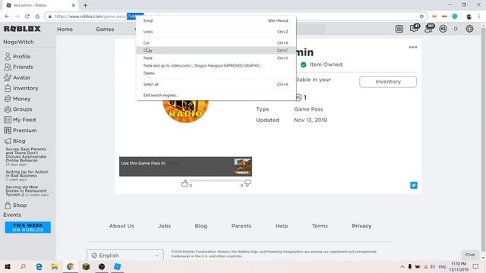Open Serving Up New Dishes blog post
The width and height of the screenshot is (486, 273).
(x=27, y=190)
